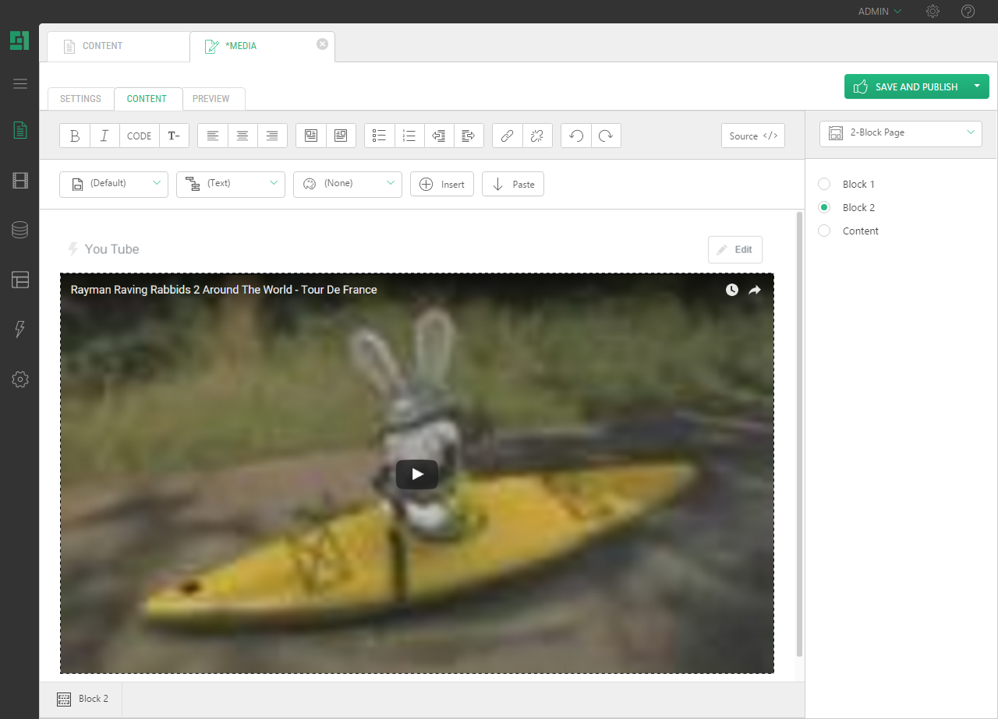Open the Layouts section in sidebar
This screenshot has width=998, height=719.
click(x=20, y=280)
